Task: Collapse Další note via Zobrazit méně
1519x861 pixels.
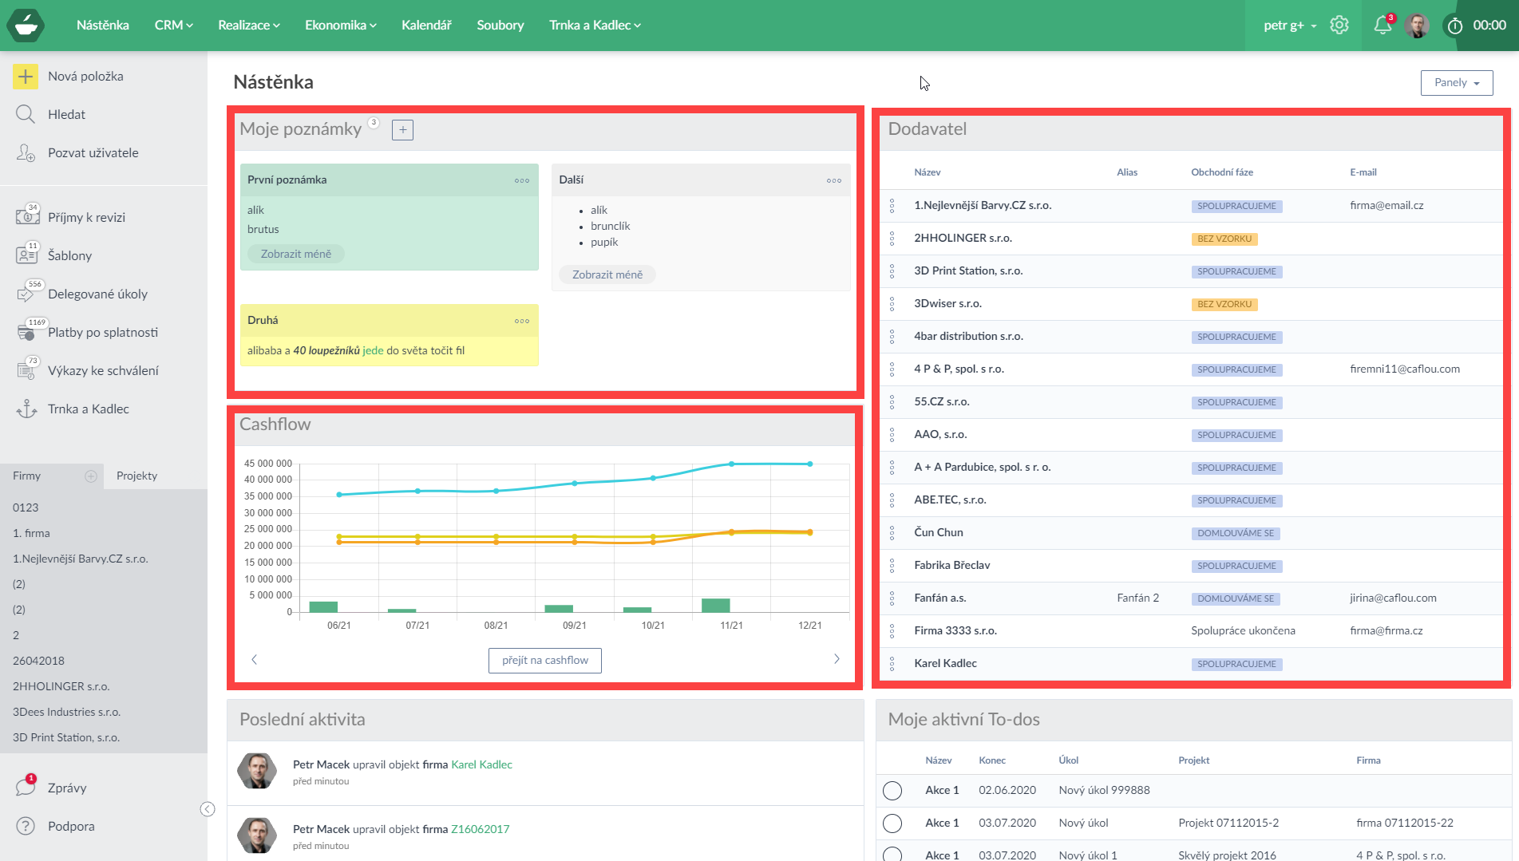Action: 607,274
